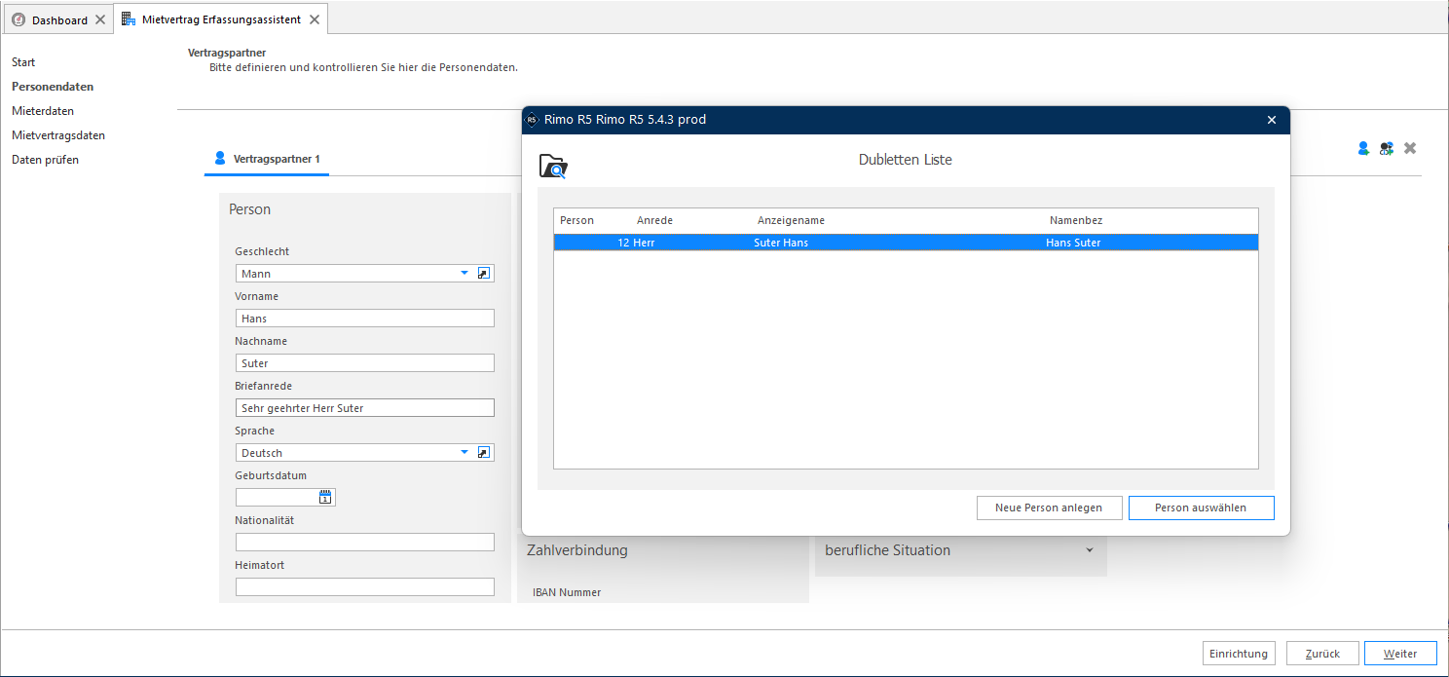Viewport: 1449px width, 677px height.
Task: Add a single person with blue person-plus icon
Action: 1364,148
